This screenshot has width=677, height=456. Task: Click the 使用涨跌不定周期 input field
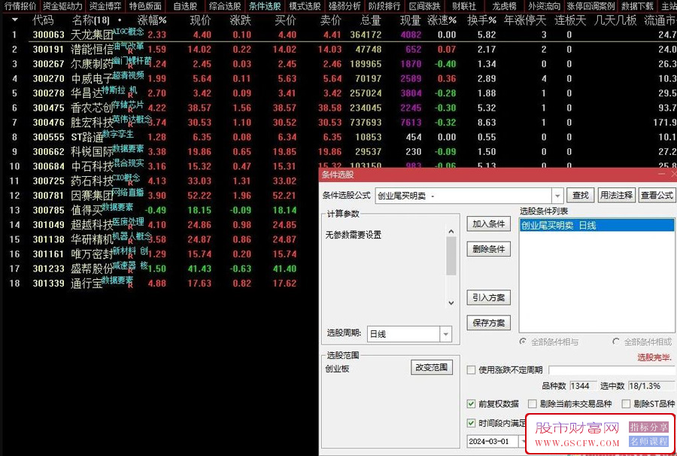pos(611,370)
